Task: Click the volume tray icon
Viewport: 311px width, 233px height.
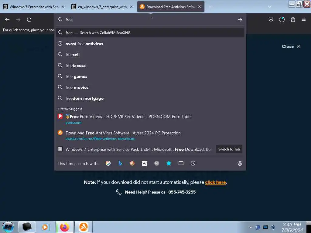Action: [x=273, y=227]
